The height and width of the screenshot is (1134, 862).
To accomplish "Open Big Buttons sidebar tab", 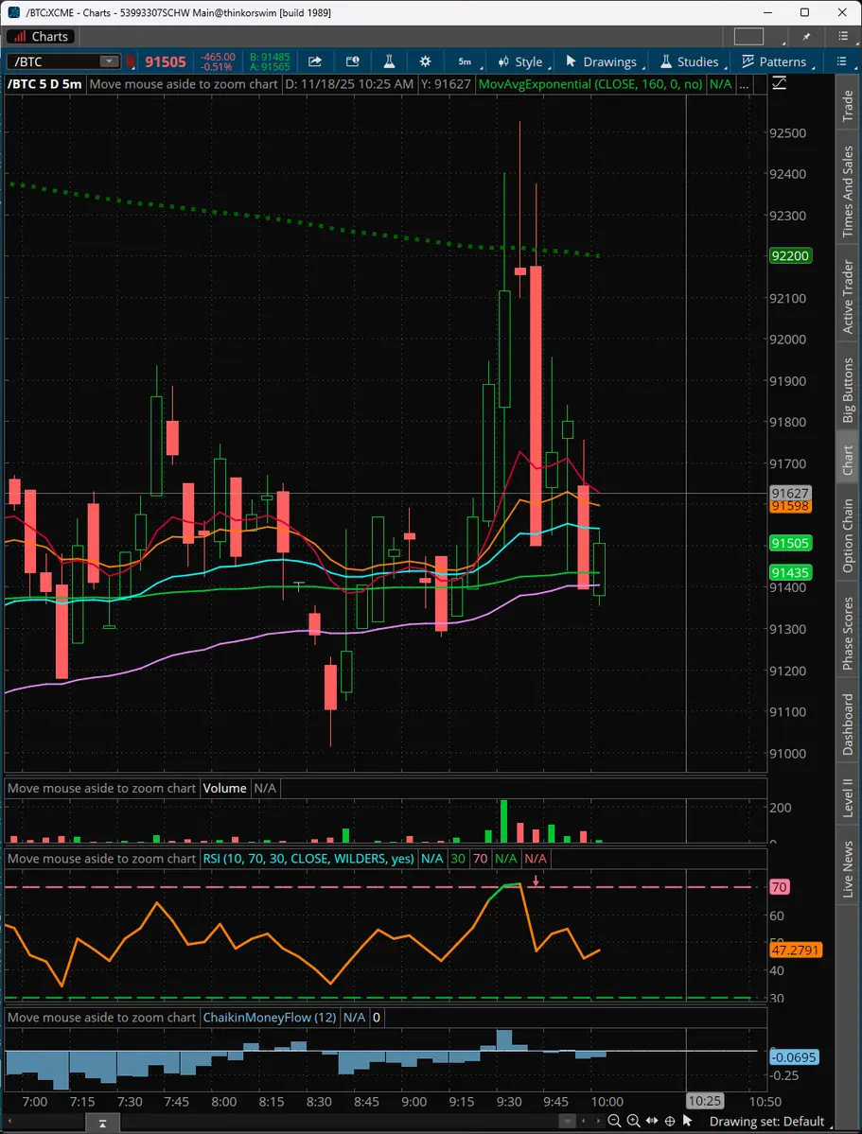I will tap(848, 390).
